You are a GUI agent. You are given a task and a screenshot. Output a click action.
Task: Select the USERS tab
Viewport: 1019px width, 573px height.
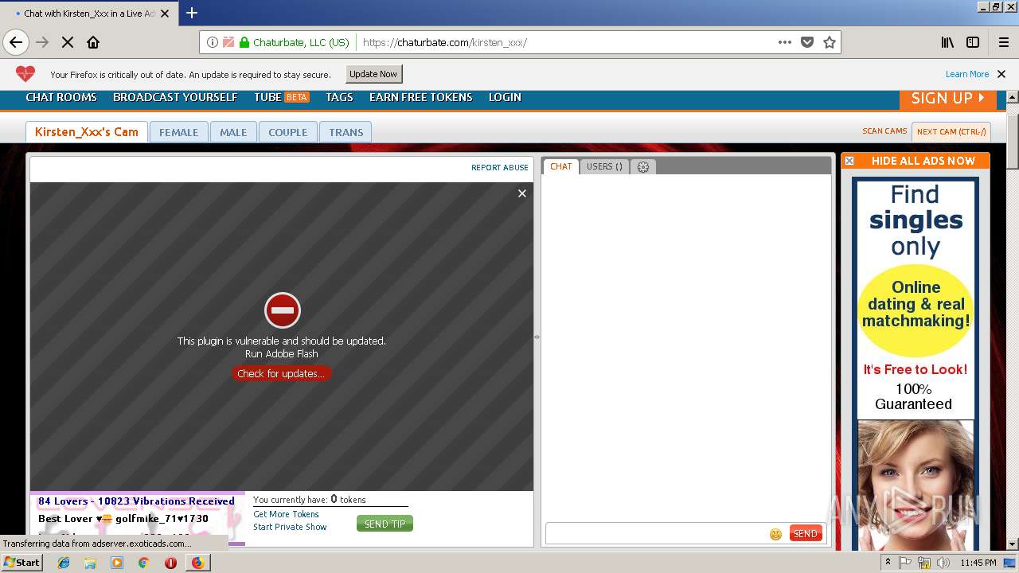pos(604,166)
